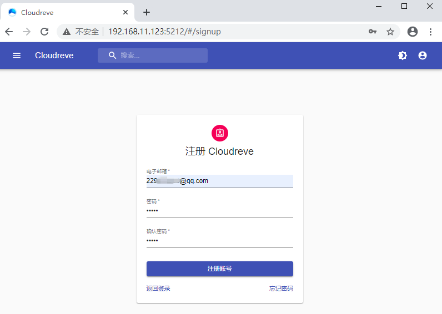Focus the 电子邮箱 email input field
The height and width of the screenshot is (314, 442).
[219, 181]
